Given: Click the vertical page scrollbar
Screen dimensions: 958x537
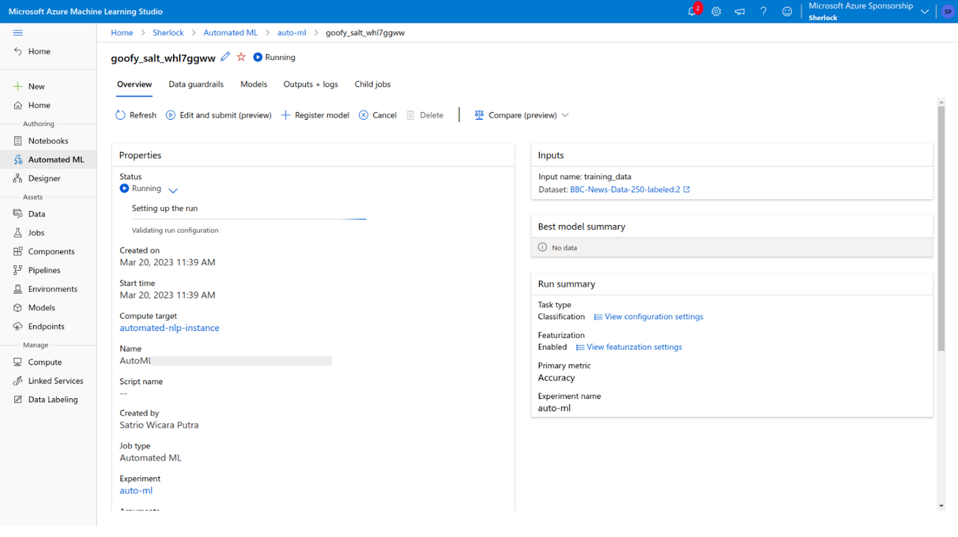Looking at the screenshot, I should point(941,228).
